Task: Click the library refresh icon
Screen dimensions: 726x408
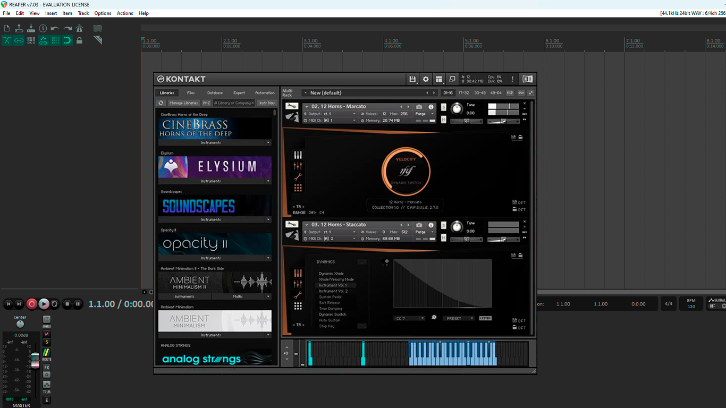Action: pos(161,103)
